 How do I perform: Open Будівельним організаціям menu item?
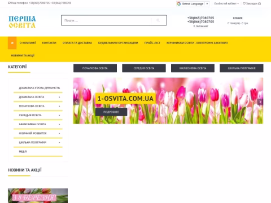point(118,43)
